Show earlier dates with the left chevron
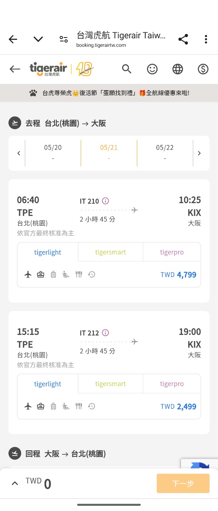This screenshot has height=511, width=218. point(18,153)
